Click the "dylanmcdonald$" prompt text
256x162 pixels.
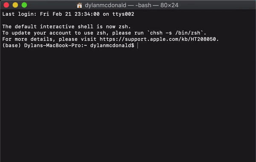coord(112,46)
